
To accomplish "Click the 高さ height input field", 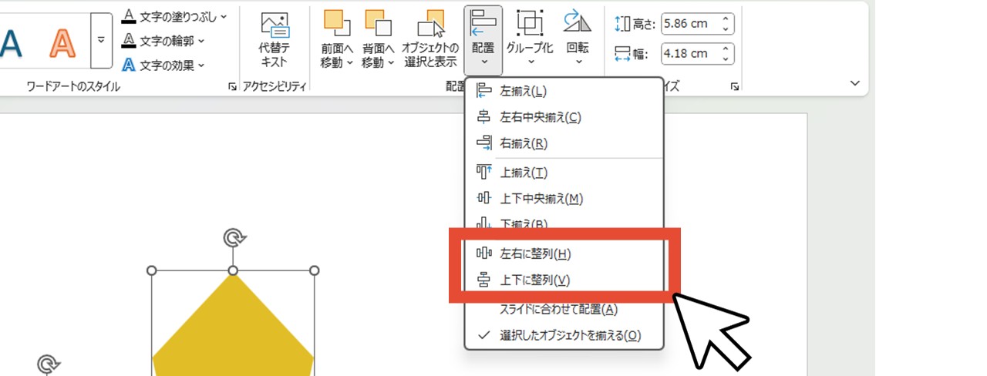I will click(688, 24).
